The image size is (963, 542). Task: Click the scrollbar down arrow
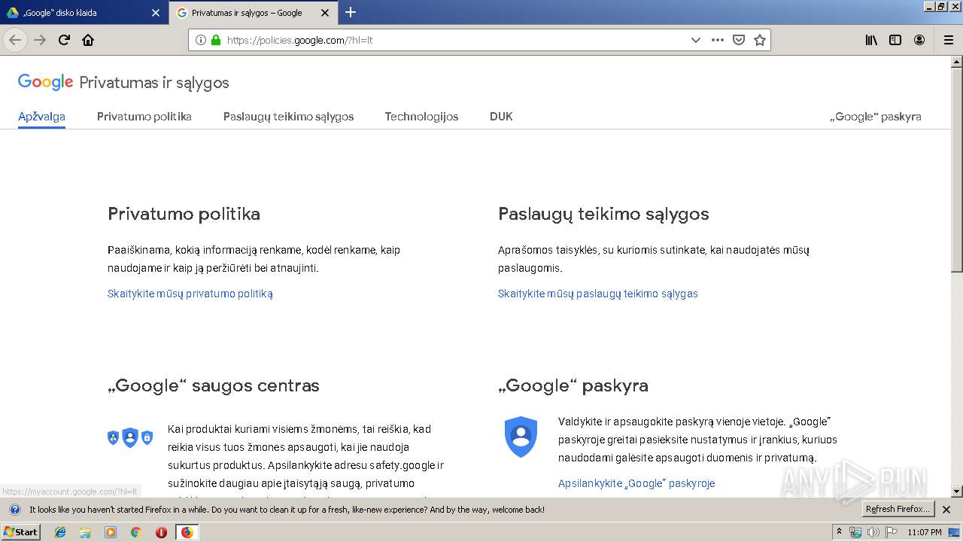[x=956, y=492]
